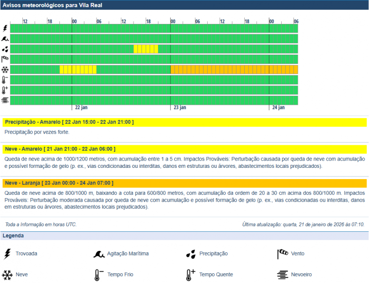Click the '23 jan' date label under the chart
The height and width of the screenshot is (283, 369).
pyautogui.click(x=180, y=107)
